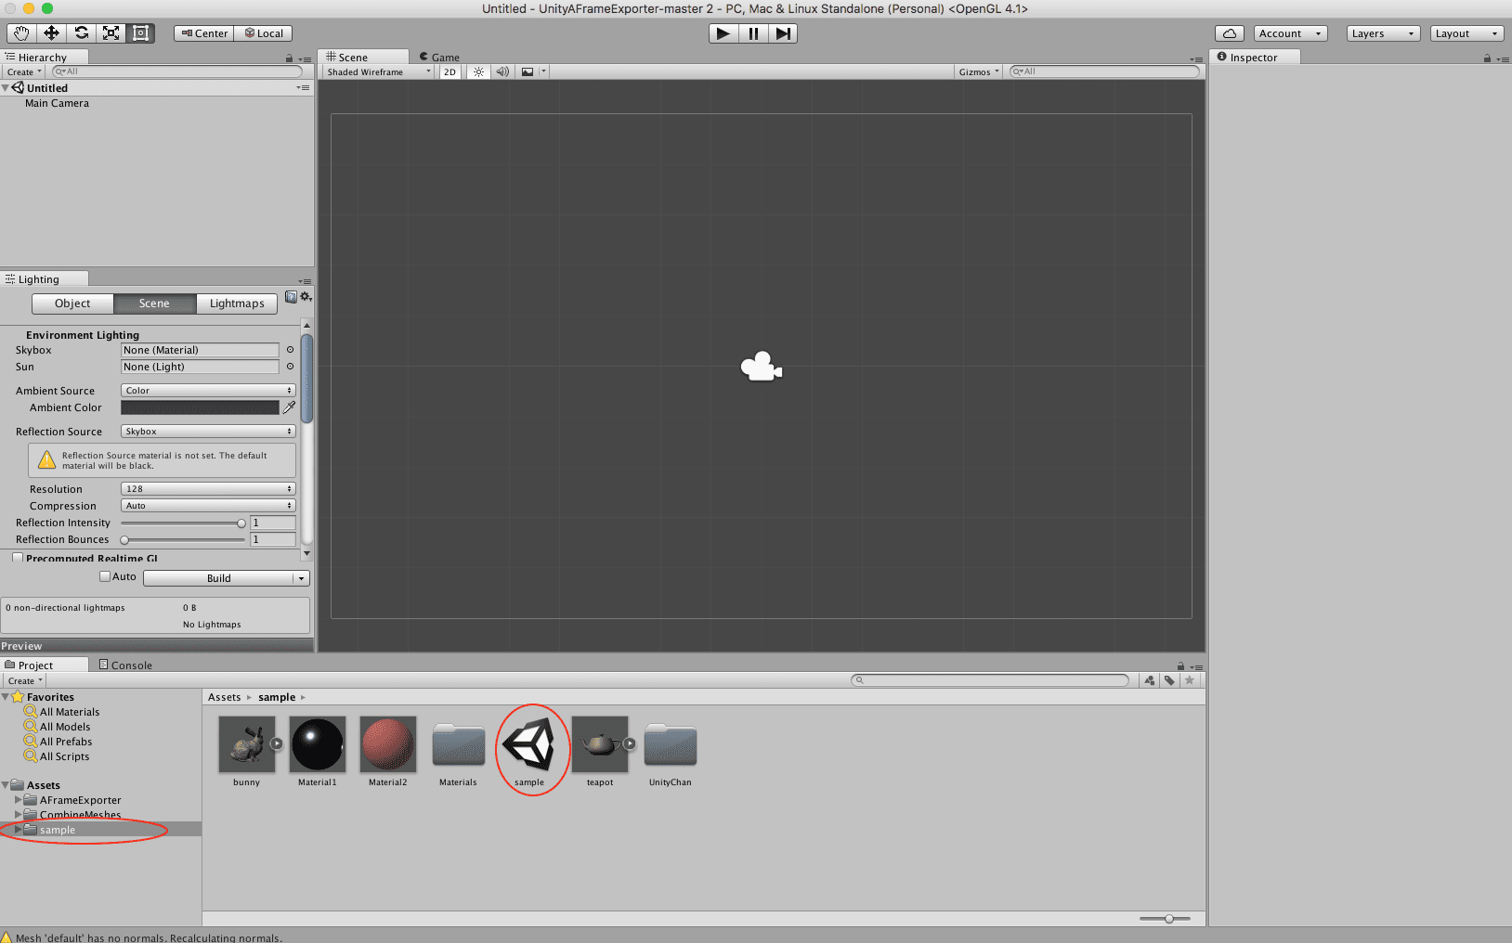Open Resolution 128 dropdown
The image size is (1512, 943).
208,489
